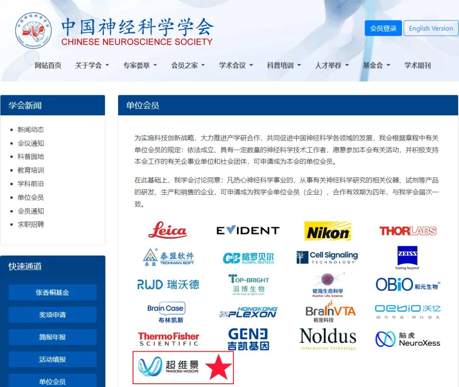
Task: Open the OBiO 和元生物 logo
Action: point(408,285)
